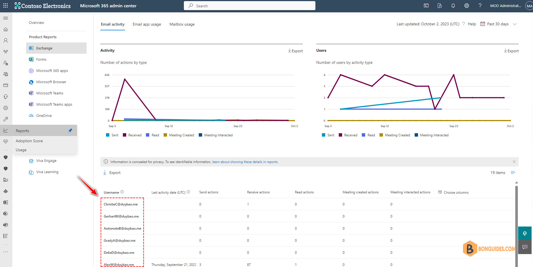Open Settings gear in left rail
The height and width of the screenshot is (267, 533).
[6, 108]
